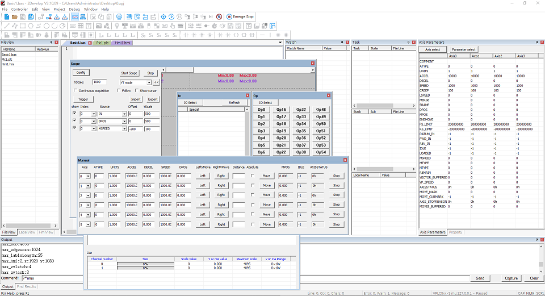Click the Config button in Scope

81,72
